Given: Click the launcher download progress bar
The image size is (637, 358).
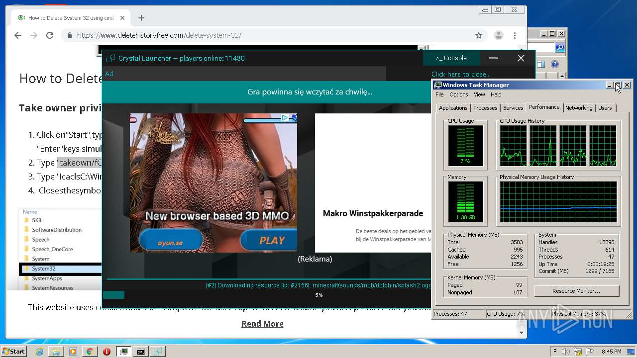Looking at the screenshot, I should [x=267, y=295].
